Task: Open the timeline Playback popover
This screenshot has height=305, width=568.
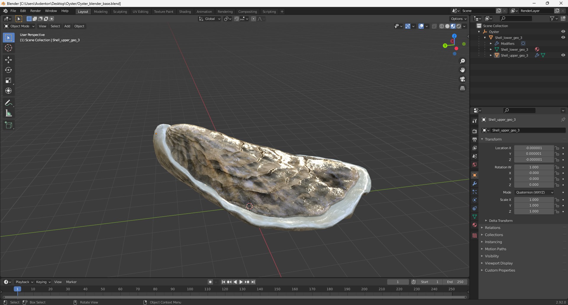Action: point(24,282)
